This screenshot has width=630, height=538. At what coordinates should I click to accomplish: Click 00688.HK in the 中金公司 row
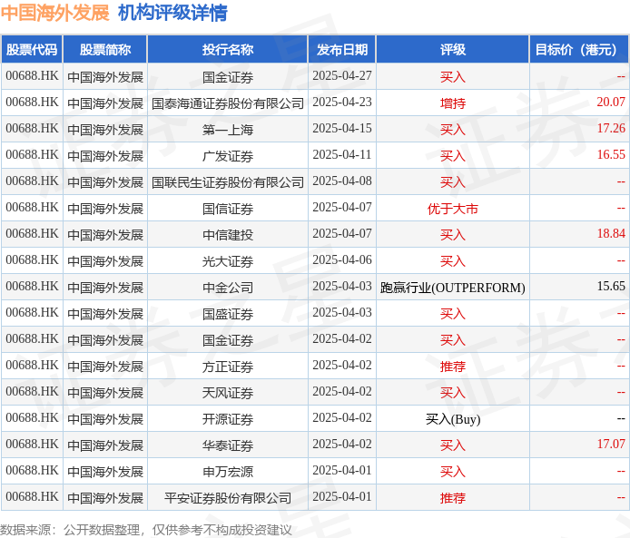tap(32, 287)
